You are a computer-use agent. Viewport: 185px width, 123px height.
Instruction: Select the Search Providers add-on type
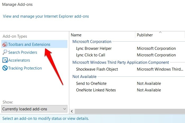23,52
